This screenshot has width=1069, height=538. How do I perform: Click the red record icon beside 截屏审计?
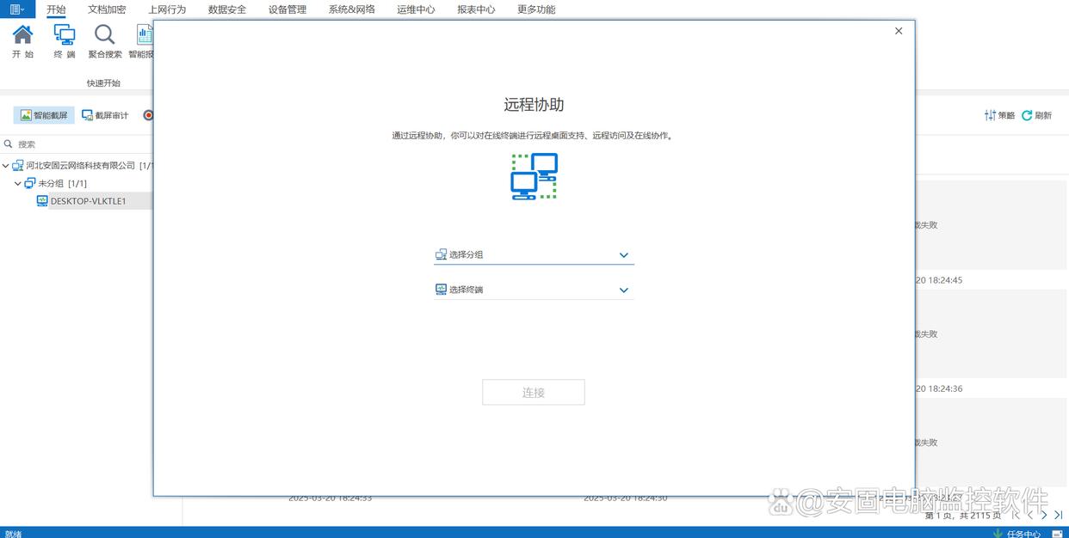(148, 115)
